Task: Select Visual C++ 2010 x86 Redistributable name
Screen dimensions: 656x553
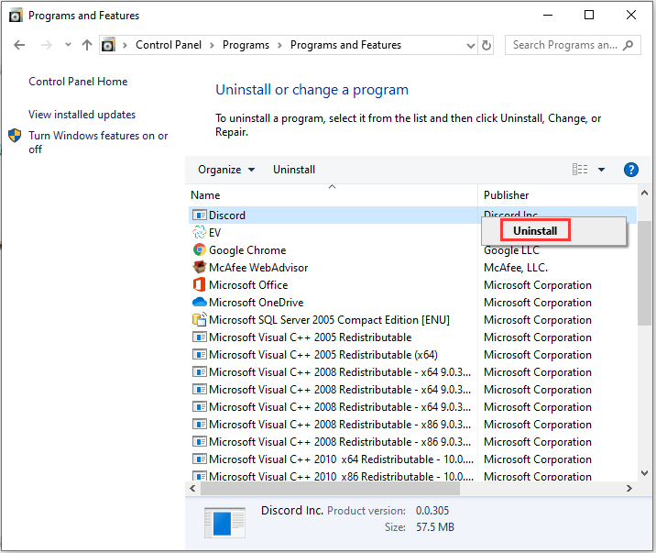Action: click(341, 476)
